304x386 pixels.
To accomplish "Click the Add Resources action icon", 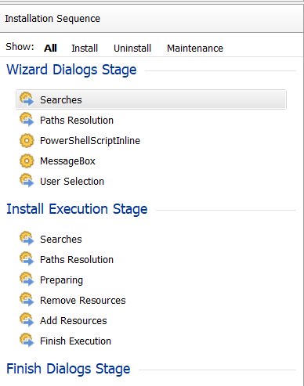I will [x=27, y=320].
